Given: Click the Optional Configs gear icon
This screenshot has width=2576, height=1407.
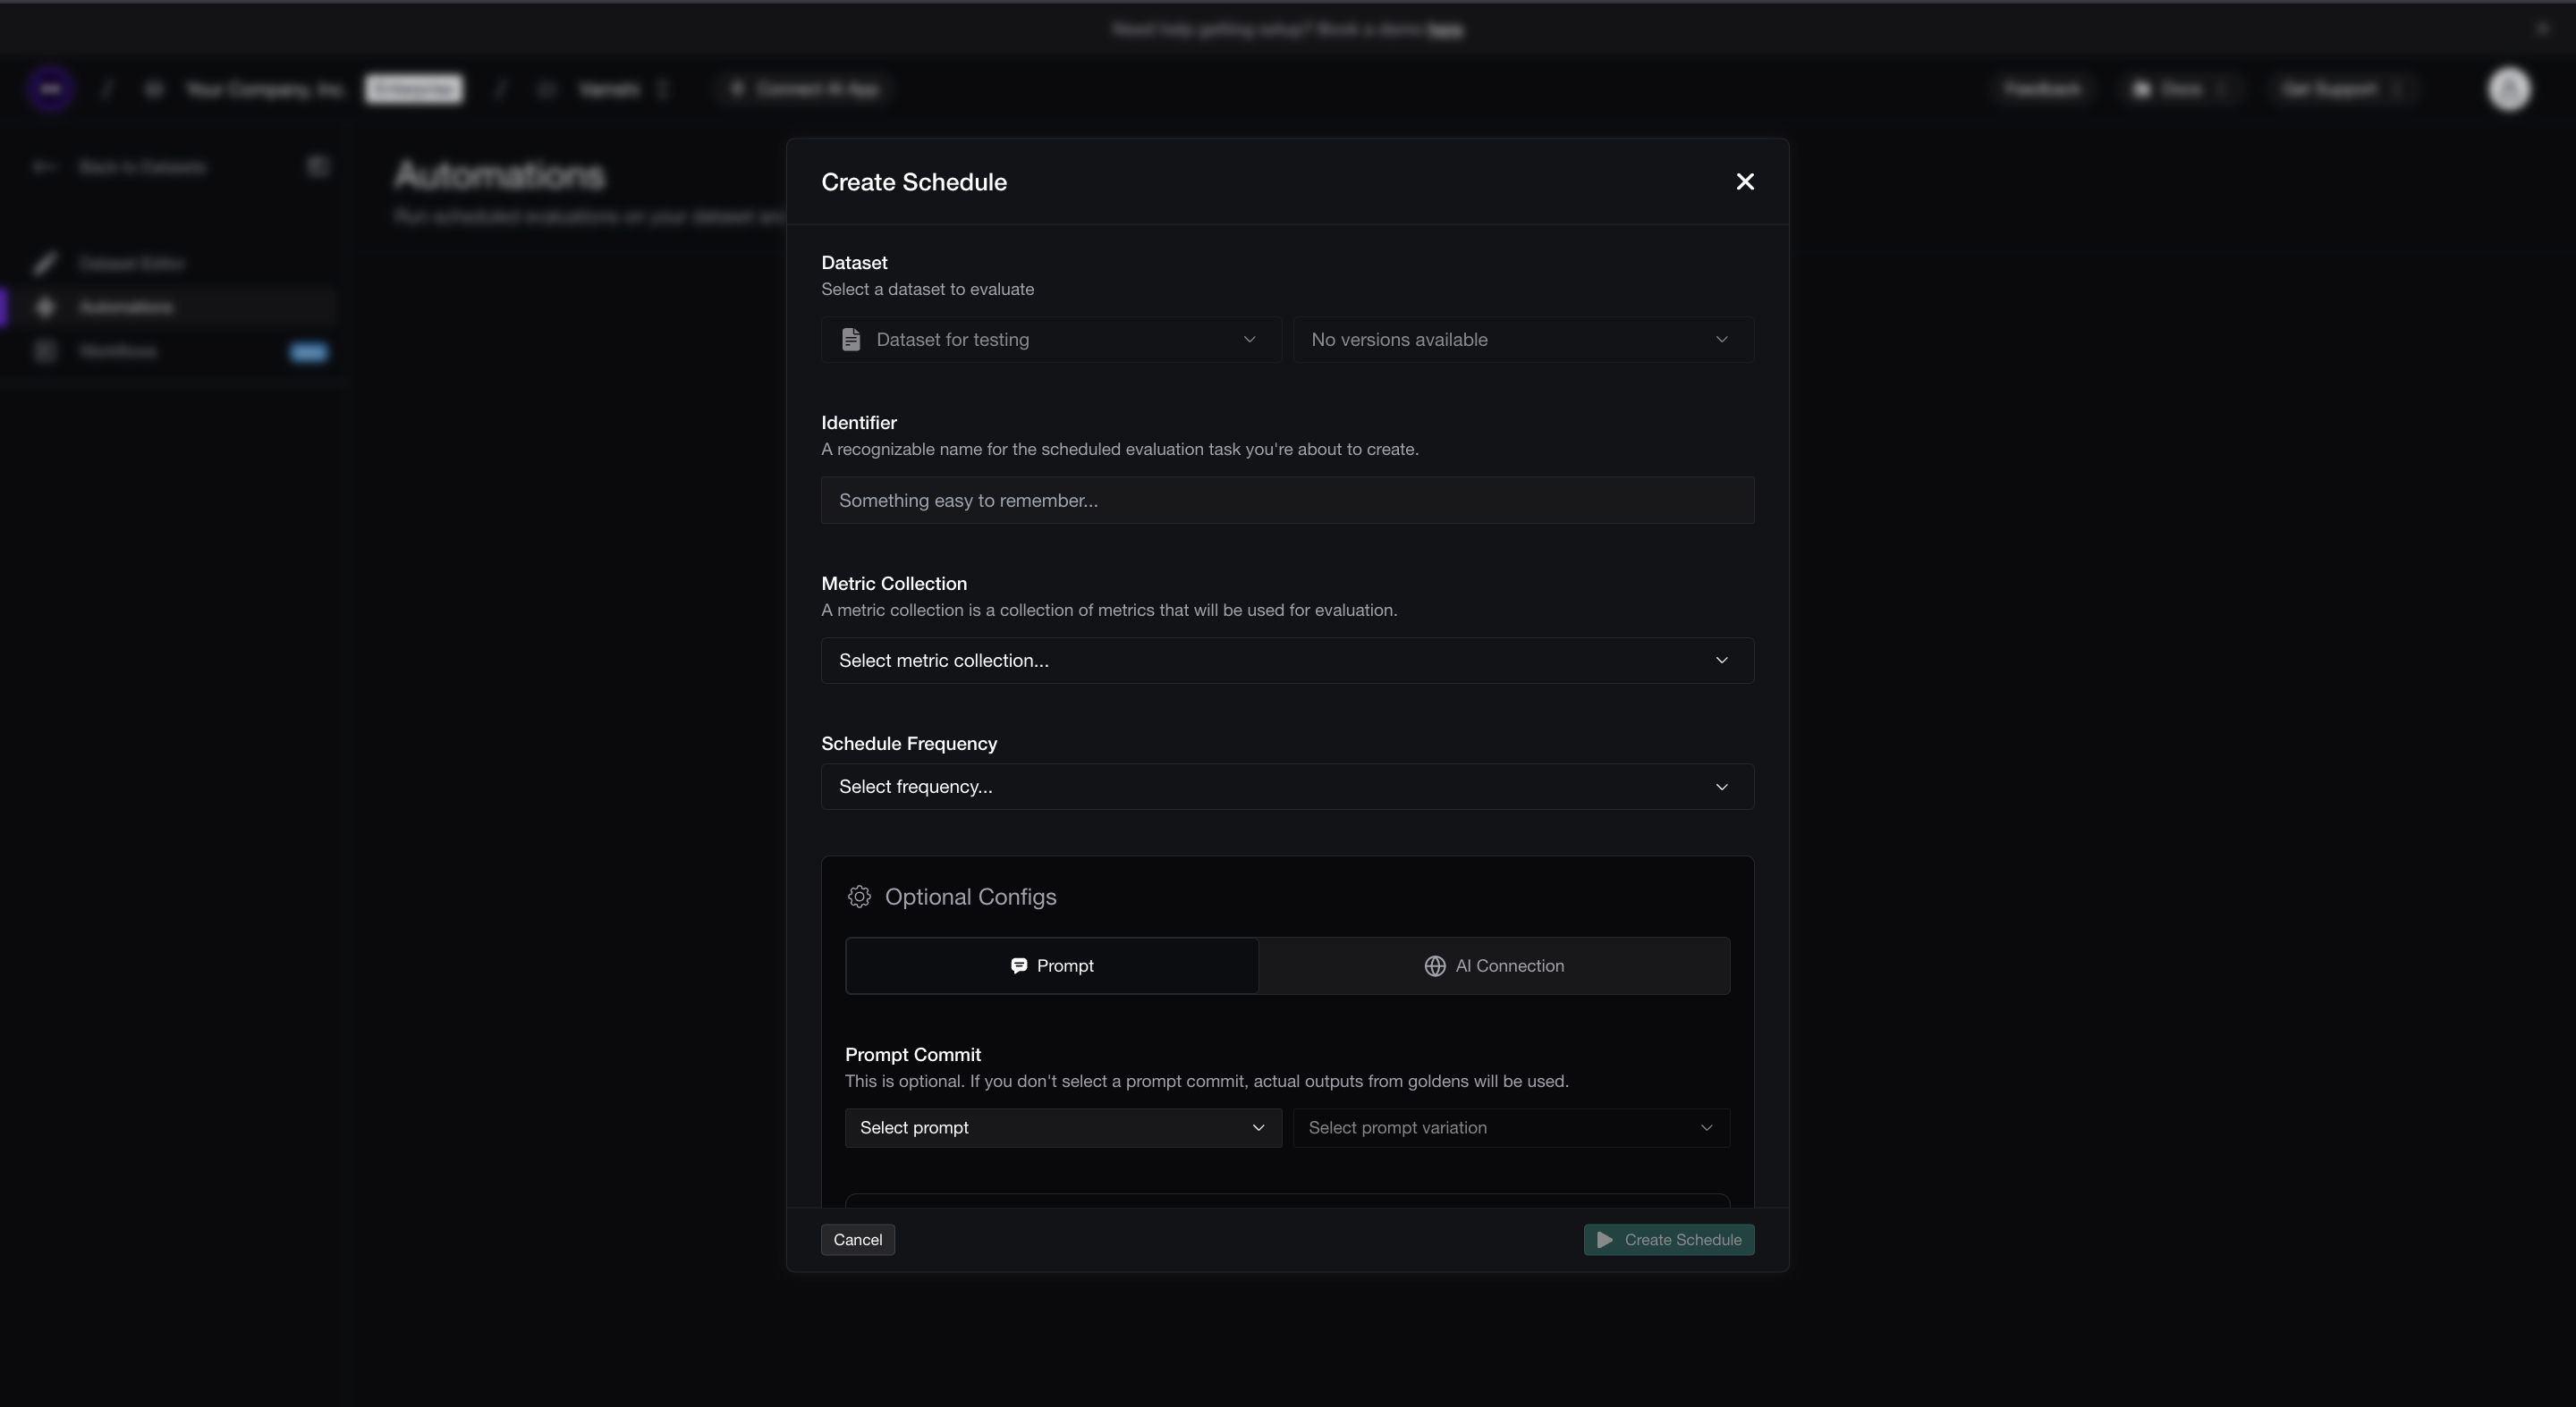Looking at the screenshot, I should tap(859, 897).
